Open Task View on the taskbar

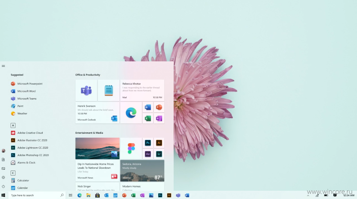pyautogui.click(x=71, y=195)
